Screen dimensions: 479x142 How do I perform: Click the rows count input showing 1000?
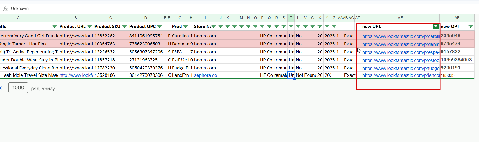18,88
